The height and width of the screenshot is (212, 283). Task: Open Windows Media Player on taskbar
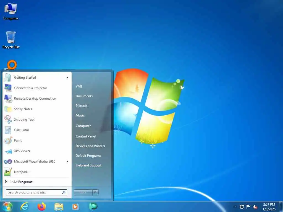(x=75, y=207)
